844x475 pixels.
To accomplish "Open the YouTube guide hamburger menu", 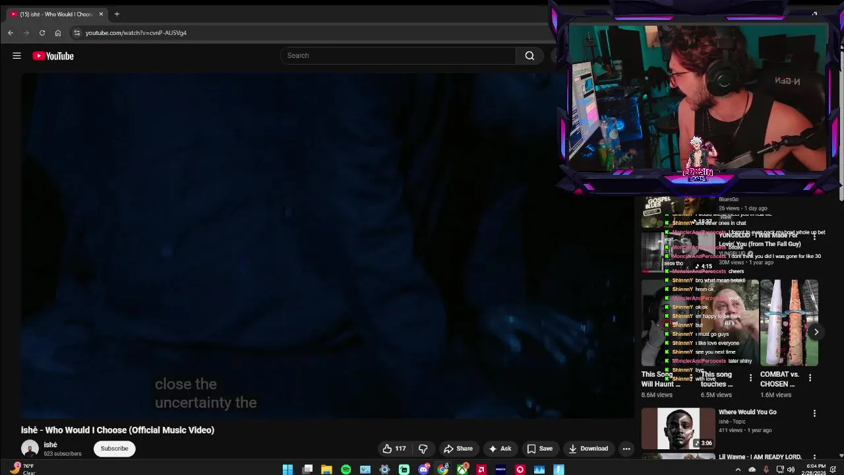I will (x=16, y=56).
